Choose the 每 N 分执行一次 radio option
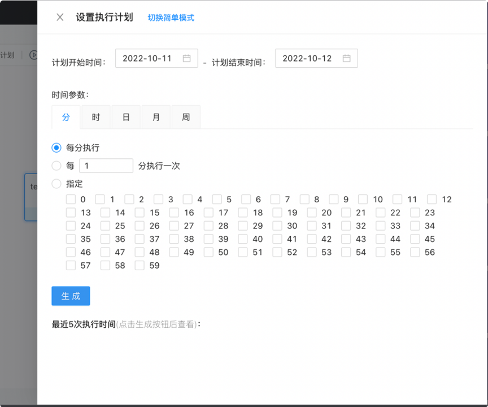Image resolution: width=488 pixels, height=407 pixels. point(56,166)
